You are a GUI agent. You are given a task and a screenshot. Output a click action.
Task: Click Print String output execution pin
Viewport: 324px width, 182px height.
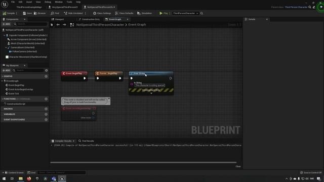point(171,78)
